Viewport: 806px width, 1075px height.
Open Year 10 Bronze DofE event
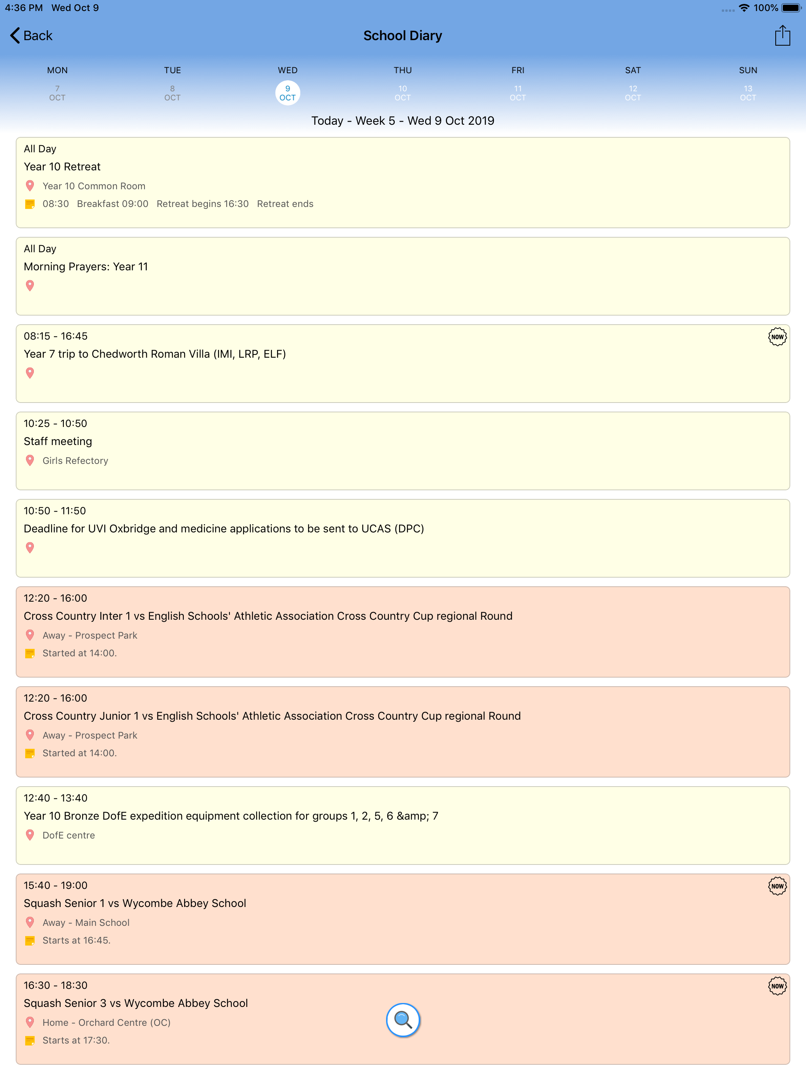tap(403, 825)
